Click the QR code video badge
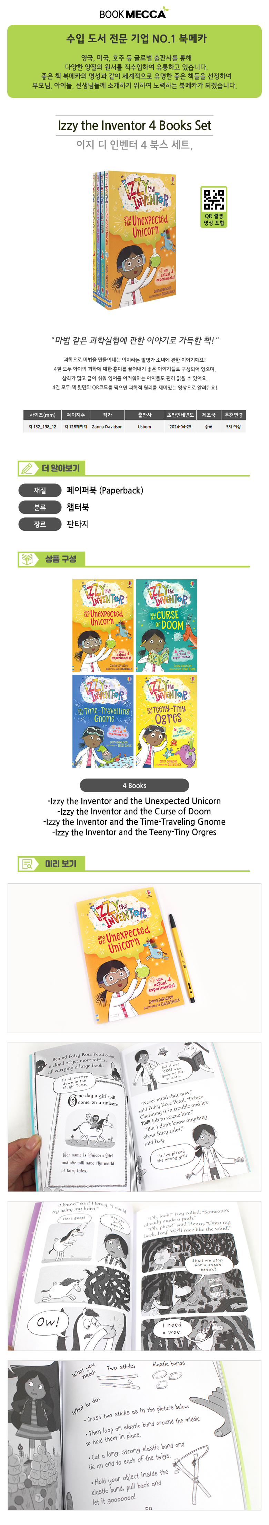The image size is (269, 1525). point(213,206)
